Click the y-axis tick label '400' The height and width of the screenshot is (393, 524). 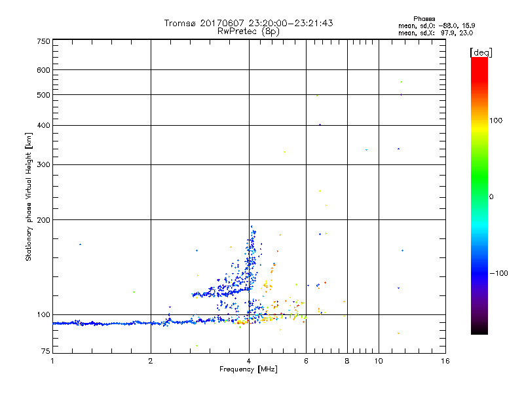(43, 125)
